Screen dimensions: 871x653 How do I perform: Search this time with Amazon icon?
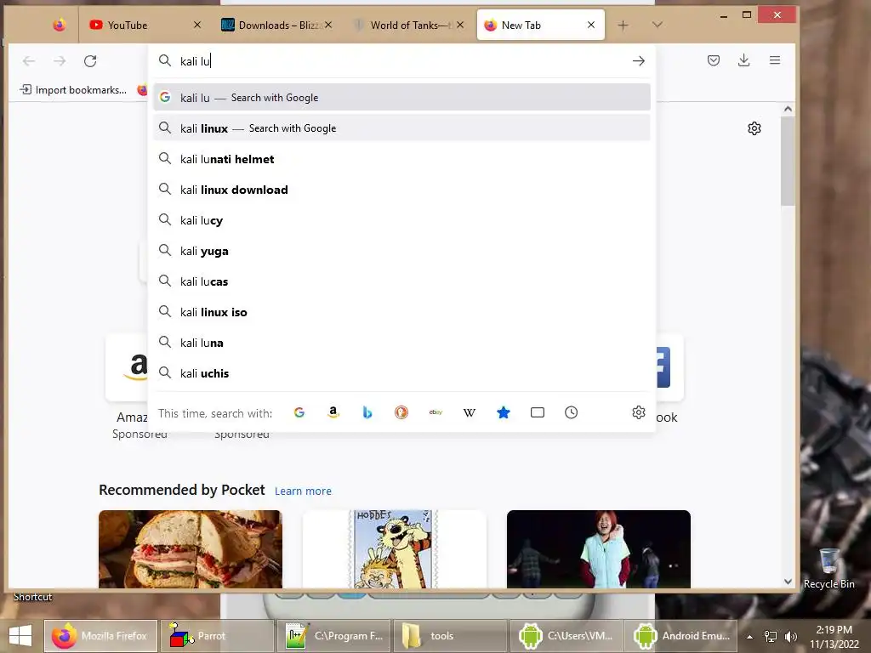point(333,412)
